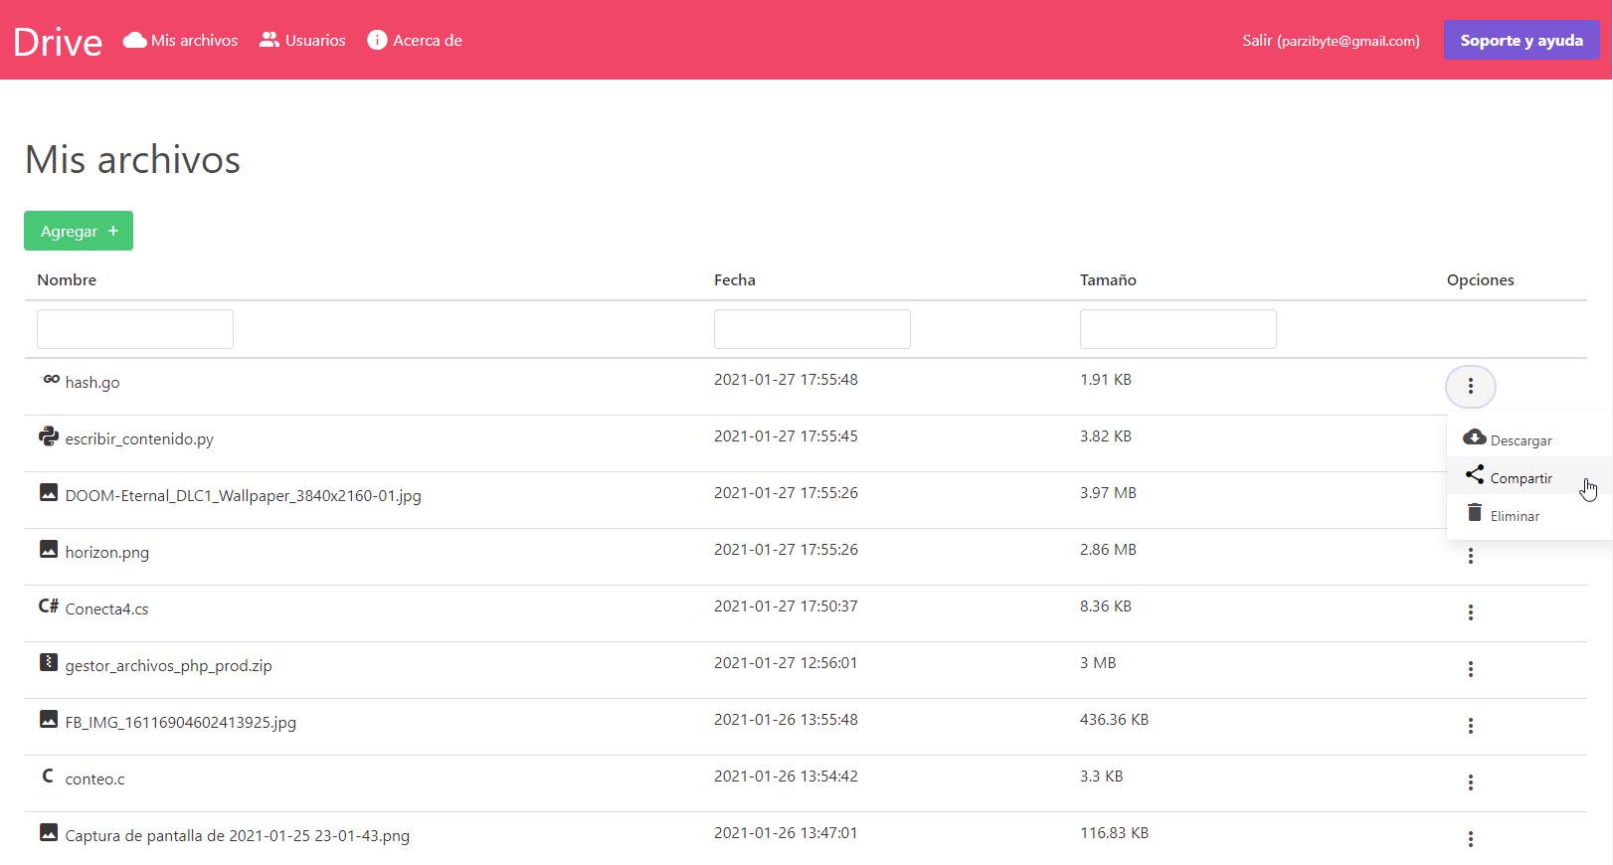
Task: Open three-dot options for conteo.c
Action: pos(1471,782)
